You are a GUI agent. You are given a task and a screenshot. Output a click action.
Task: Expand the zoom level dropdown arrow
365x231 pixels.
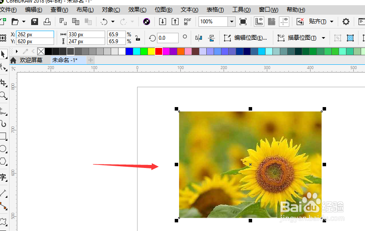click(232, 22)
